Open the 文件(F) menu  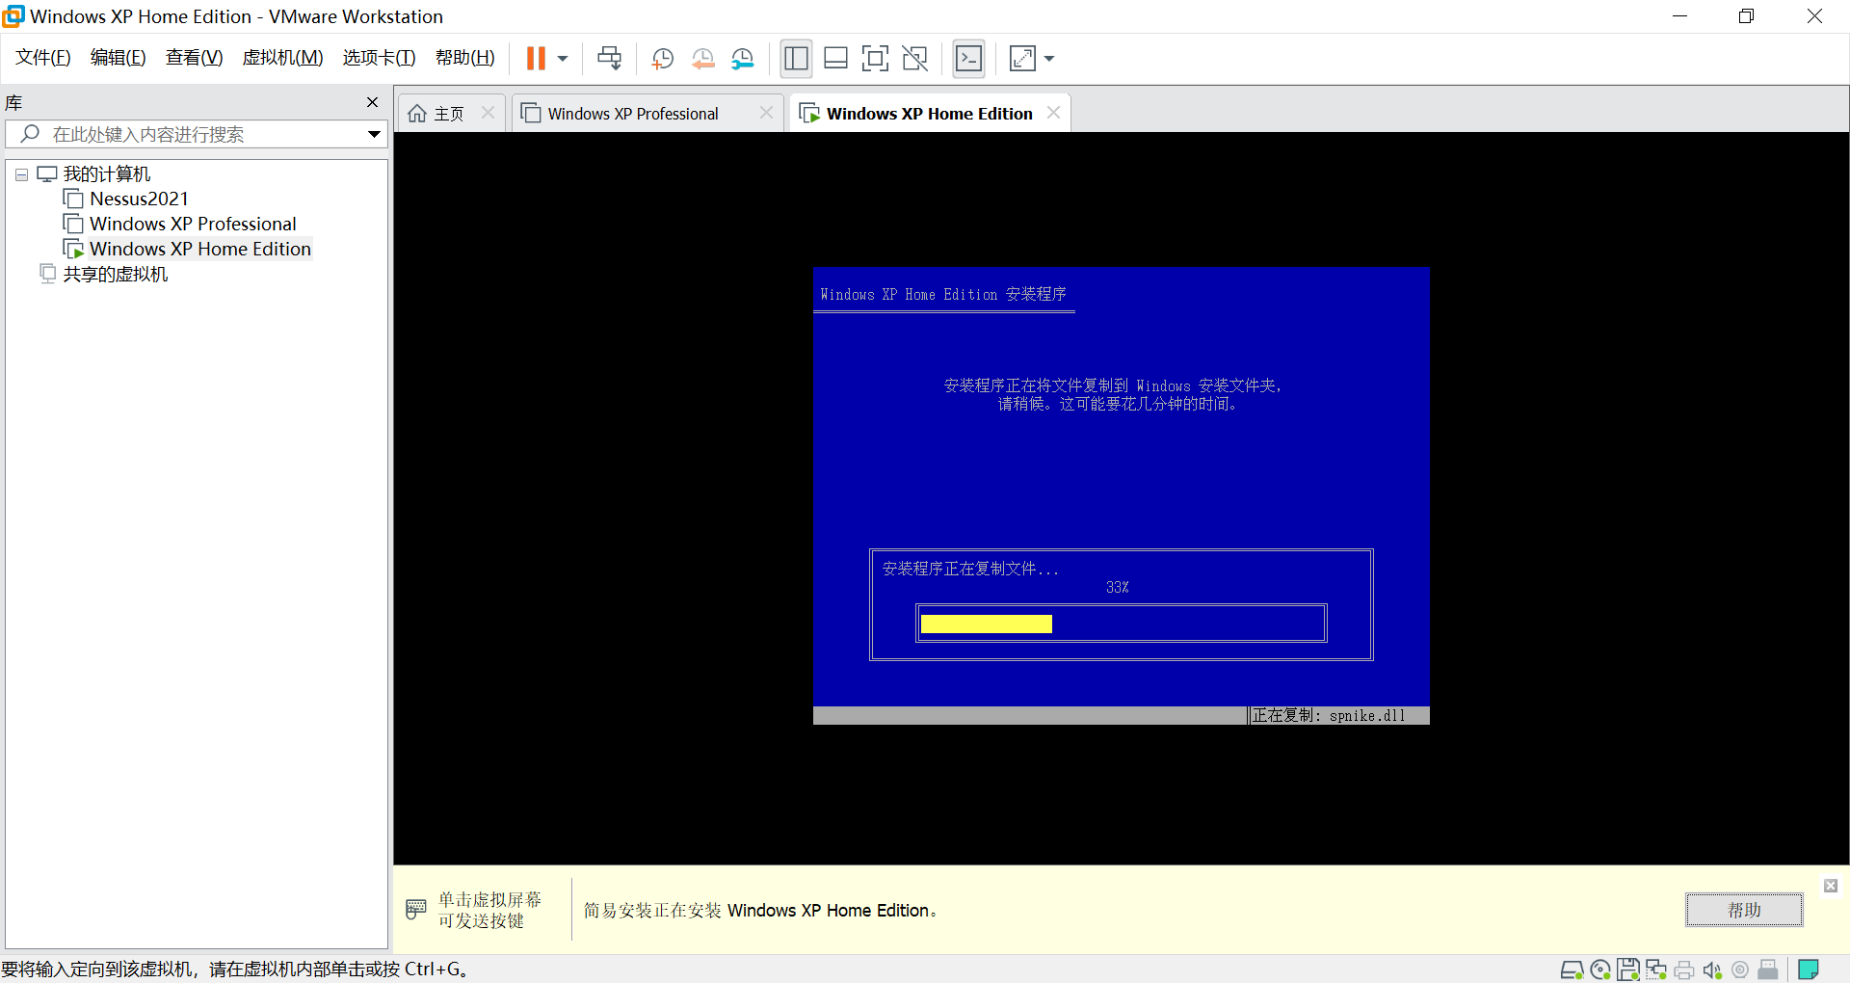point(43,58)
